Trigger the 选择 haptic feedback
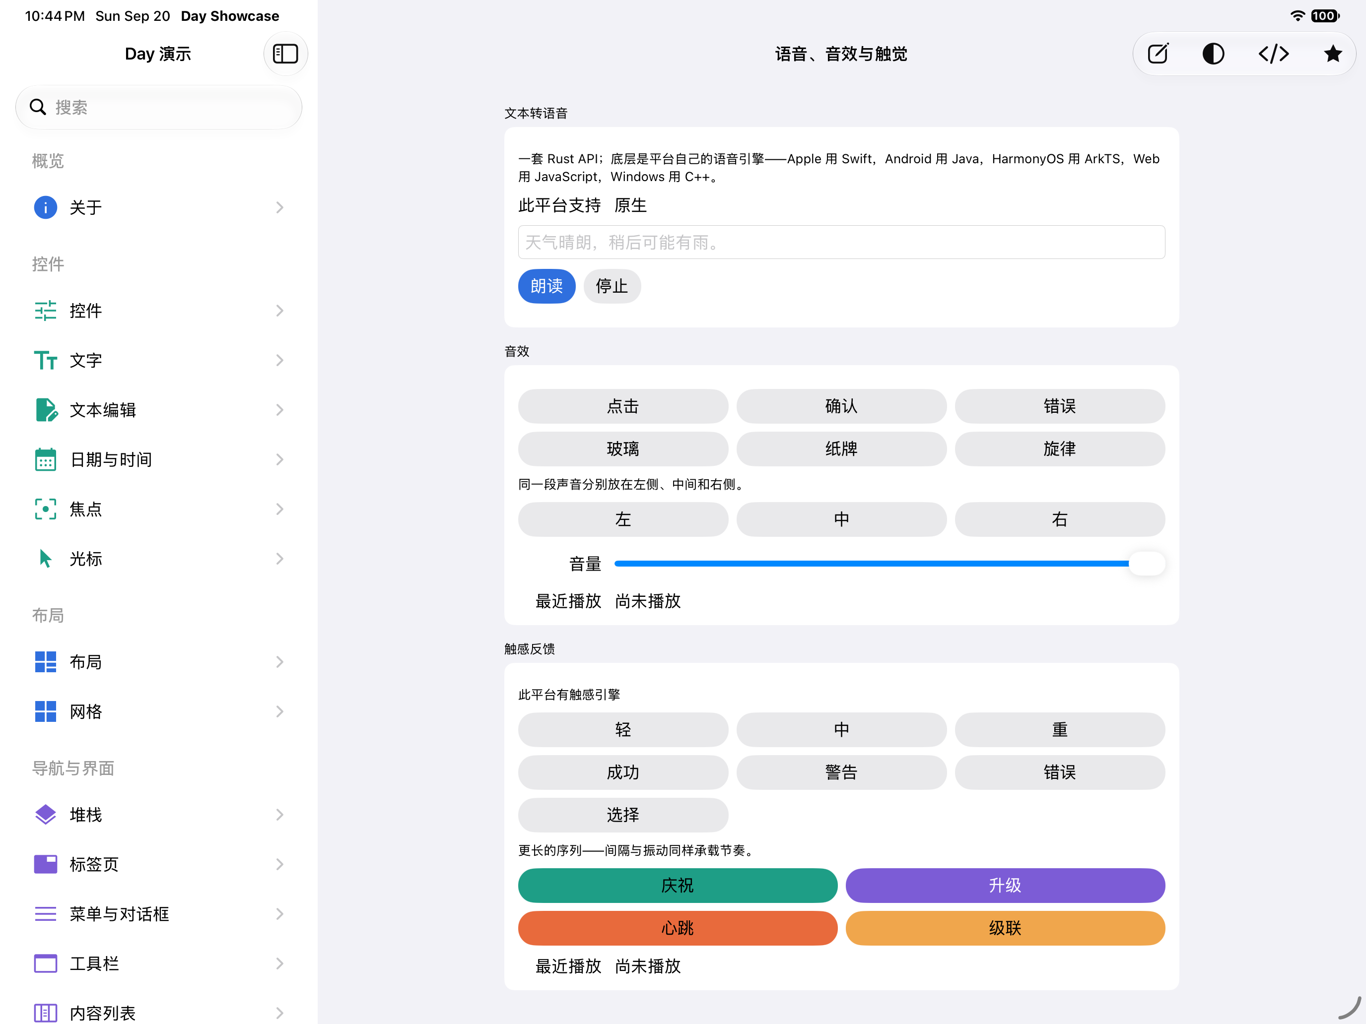 (x=622, y=815)
